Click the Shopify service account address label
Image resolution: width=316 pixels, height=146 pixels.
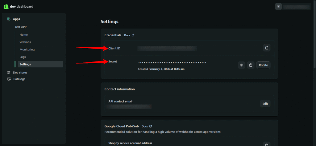[x=130, y=143]
